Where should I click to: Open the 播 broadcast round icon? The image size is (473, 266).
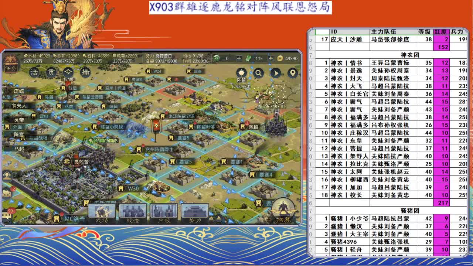[x=85, y=72]
